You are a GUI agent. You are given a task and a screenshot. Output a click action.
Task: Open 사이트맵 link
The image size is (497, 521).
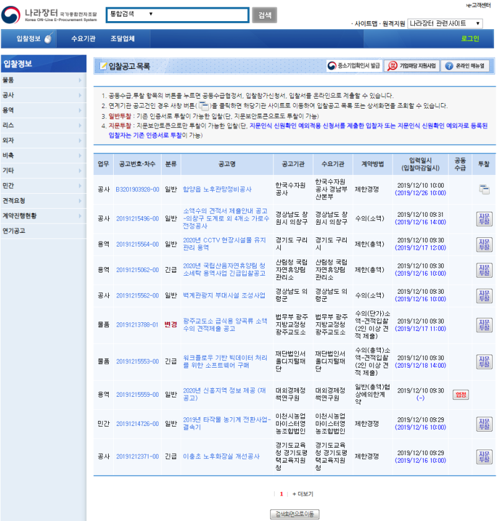(x=366, y=24)
